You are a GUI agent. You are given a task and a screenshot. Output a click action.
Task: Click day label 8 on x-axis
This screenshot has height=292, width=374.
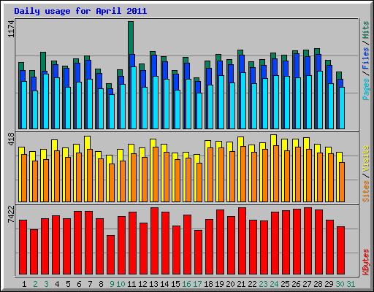click(101, 284)
